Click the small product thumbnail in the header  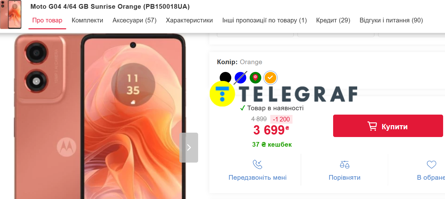pyautogui.click(x=11, y=14)
